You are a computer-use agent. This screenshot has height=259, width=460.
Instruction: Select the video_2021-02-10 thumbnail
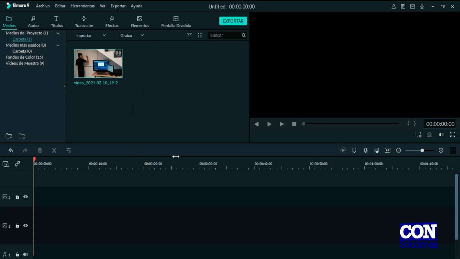[98, 63]
